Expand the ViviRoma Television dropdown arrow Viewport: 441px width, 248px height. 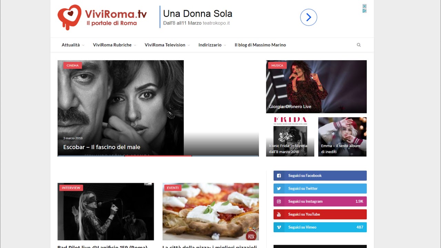189,45
